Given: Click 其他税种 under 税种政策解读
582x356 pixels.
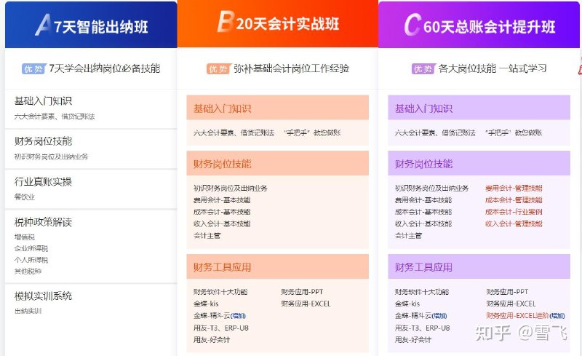Looking at the screenshot, I should click(28, 272).
